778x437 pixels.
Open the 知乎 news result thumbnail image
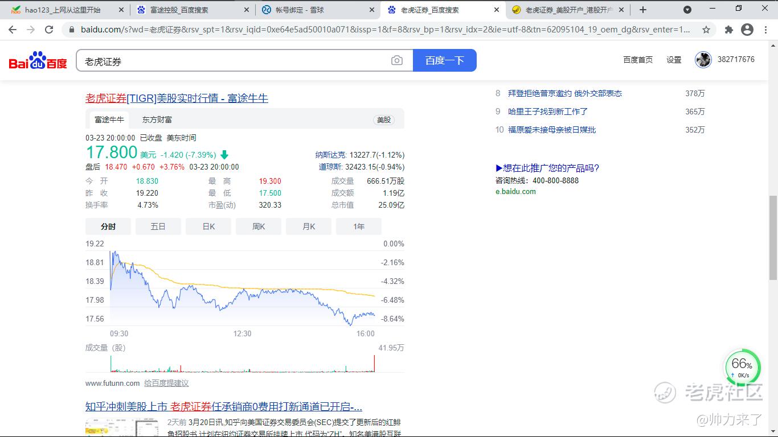122,428
